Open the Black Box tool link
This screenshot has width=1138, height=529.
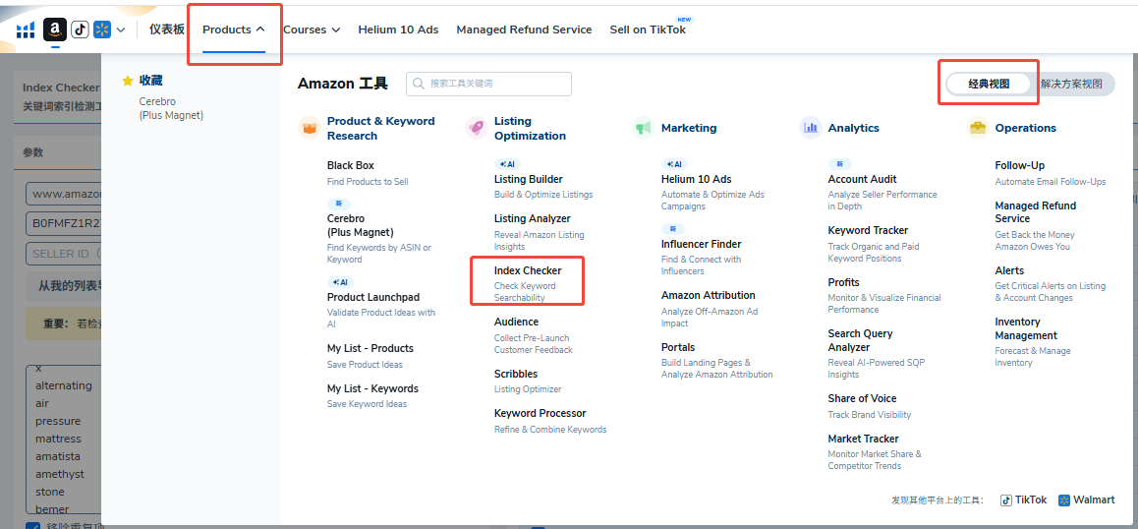tap(351, 165)
